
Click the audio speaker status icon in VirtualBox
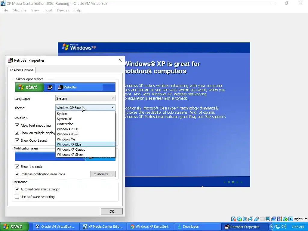pos(245,219)
